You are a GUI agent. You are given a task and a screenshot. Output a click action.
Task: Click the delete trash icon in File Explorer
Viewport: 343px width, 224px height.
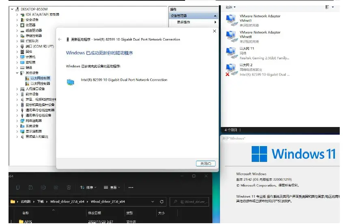pos(69,187)
